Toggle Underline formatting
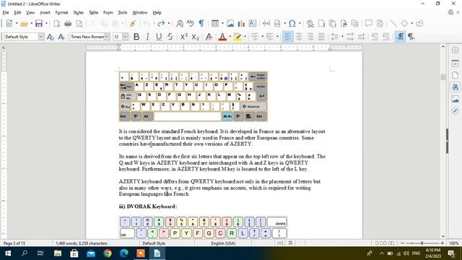The height and width of the screenshot is (260, 462). pos(159,37)
